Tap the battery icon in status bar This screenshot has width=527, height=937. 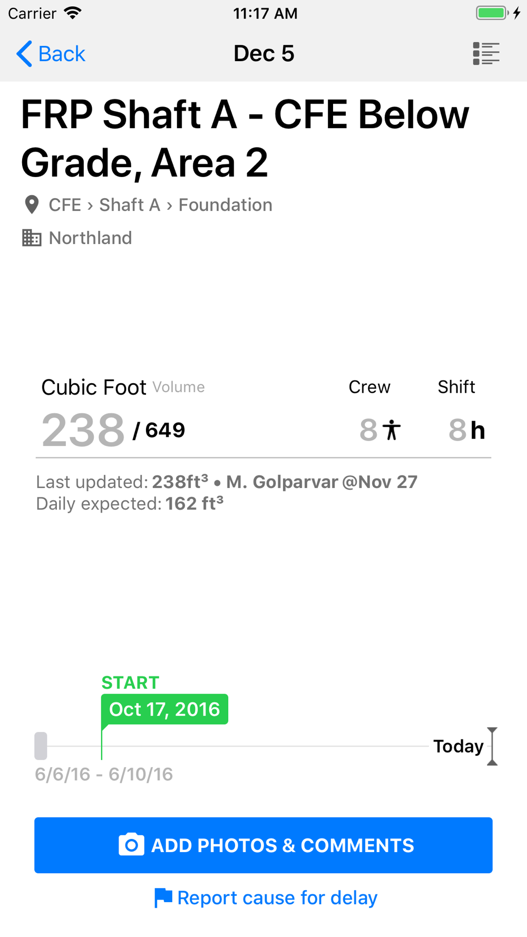pos(492,13)
